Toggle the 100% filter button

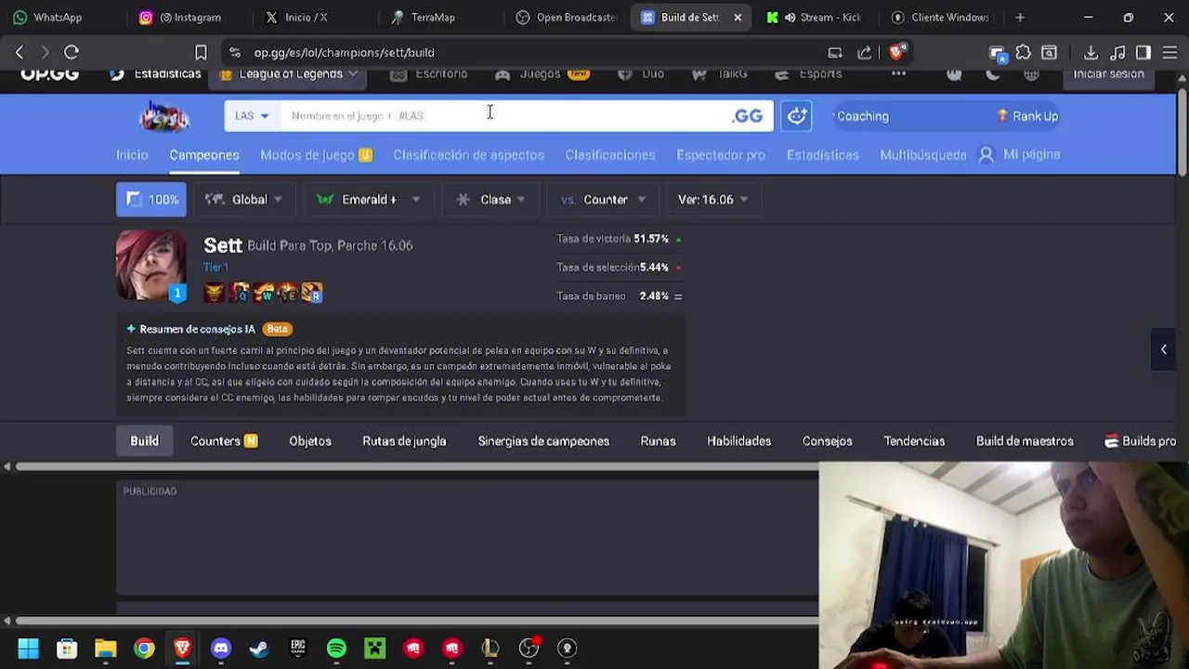click(x=151, y=200)
